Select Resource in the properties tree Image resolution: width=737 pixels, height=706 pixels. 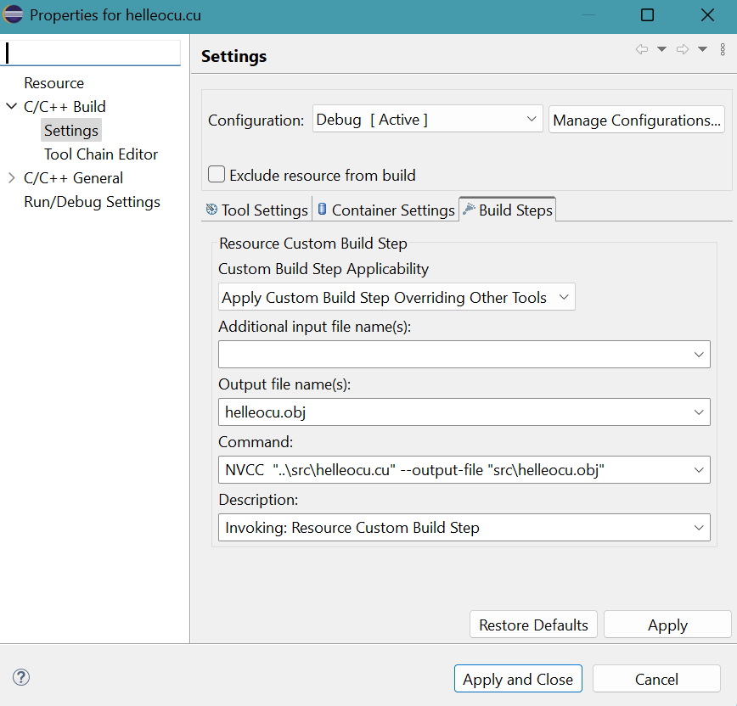pyautogui.click(x=54, y=83)
